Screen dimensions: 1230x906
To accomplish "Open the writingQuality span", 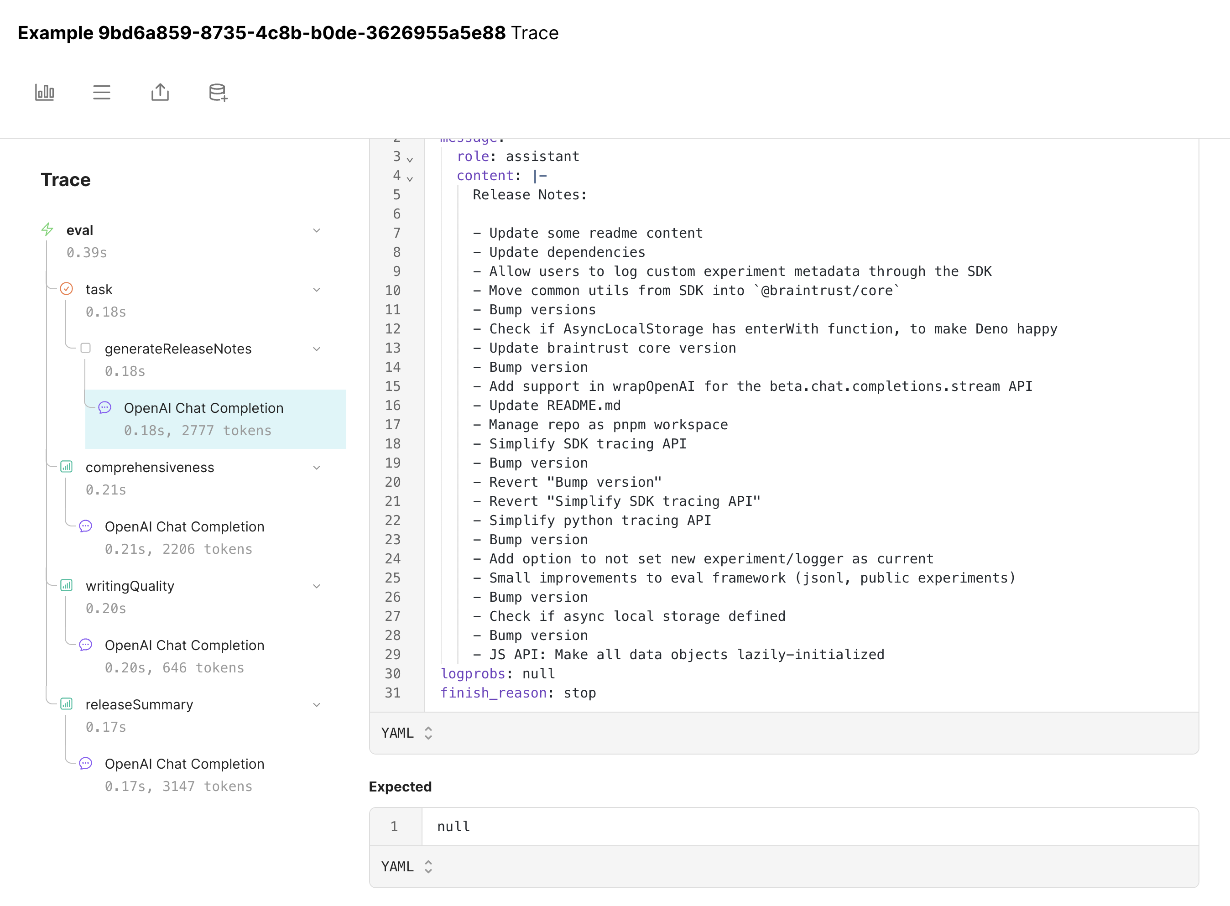I will 130,586.
